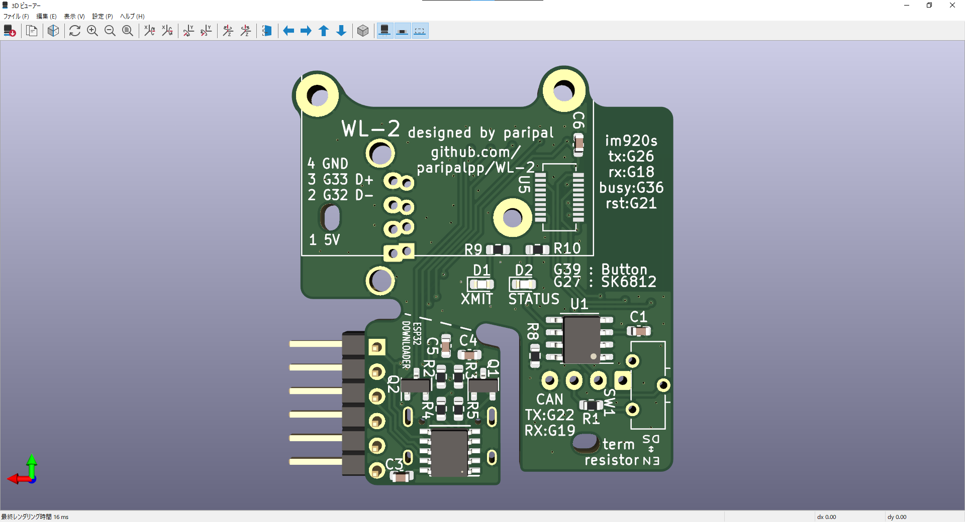This screenshot has height=522, width=965.
Task: Redraw the current 3D view
Action: (75, 31)
